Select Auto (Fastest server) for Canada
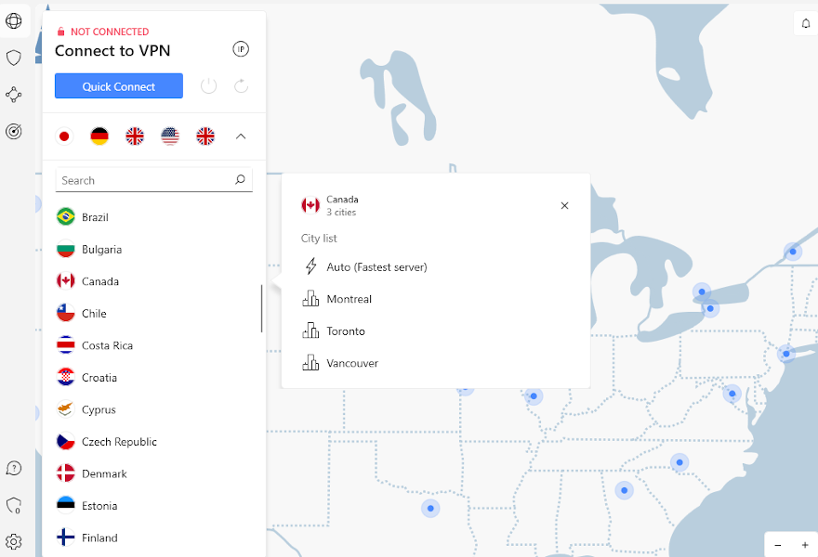 [376, 267]
